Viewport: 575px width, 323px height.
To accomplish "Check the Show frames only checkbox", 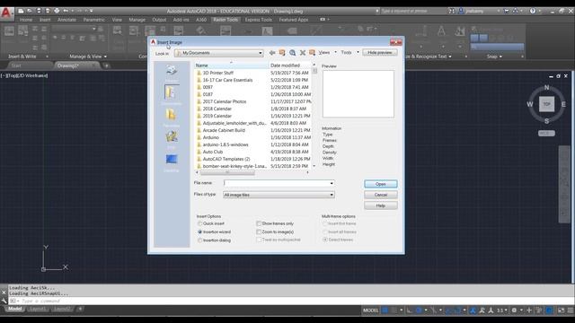I will 259,223.
